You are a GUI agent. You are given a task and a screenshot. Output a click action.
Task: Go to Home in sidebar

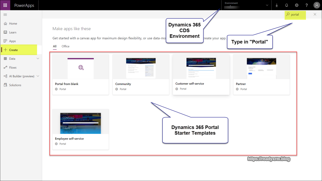[x=13, y=24]
